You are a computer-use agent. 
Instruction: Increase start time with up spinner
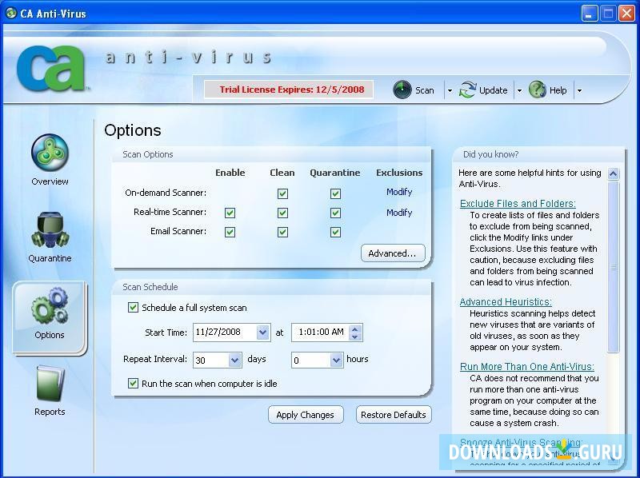(x=354, y=329)
